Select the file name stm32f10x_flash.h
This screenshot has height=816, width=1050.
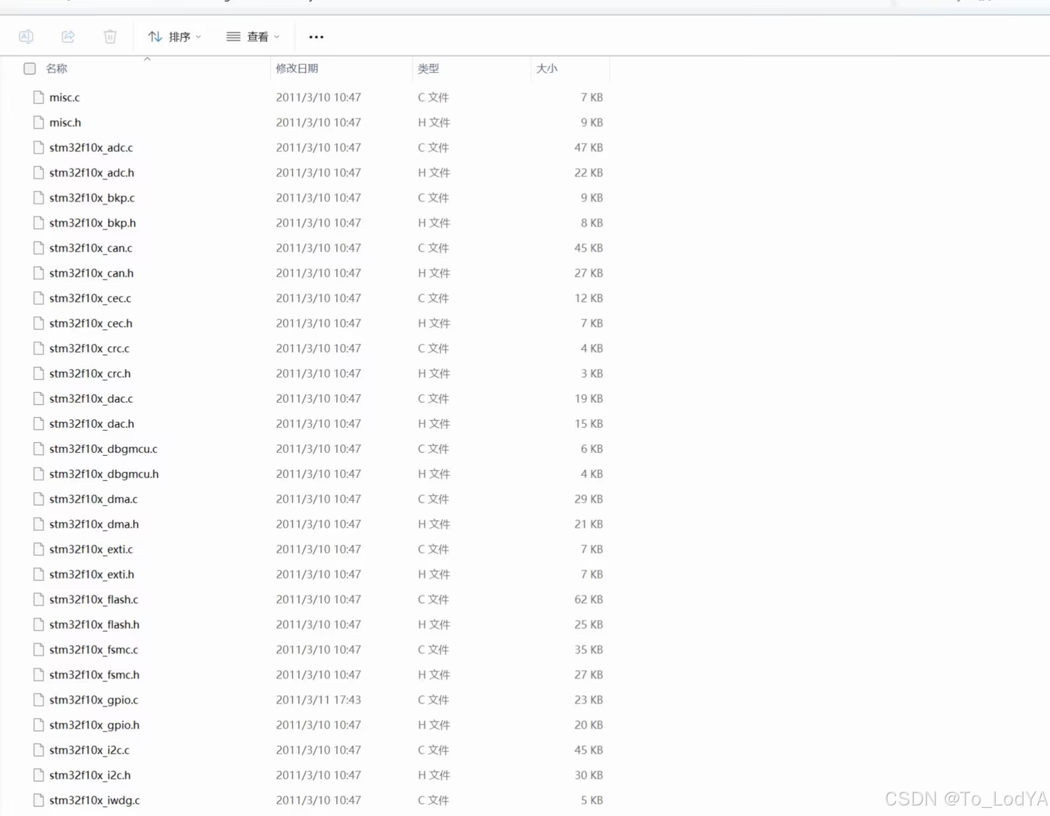click(x=94, y=625)
